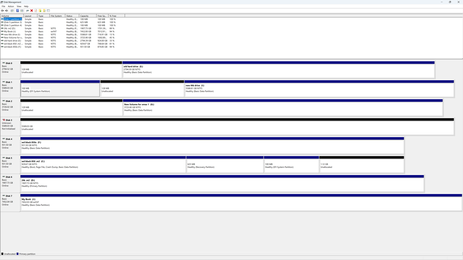The width and height of the screenshot is (463, 260).
Task: Sort list by Capacity column header
Action: (x=88, y=16)
